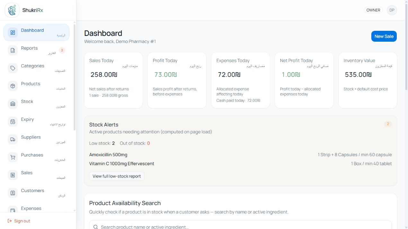Select Vitamin C 1000mg Effervescent alert
Image resolution: width=408 pixels, height=229 pixels.
tap(240, 164)
